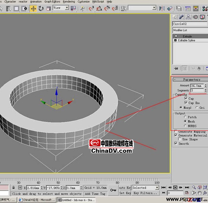Viewport: 208px width, 203px height.
Task: Choose Mesh output radio button
Action: [x=185, y=121]
